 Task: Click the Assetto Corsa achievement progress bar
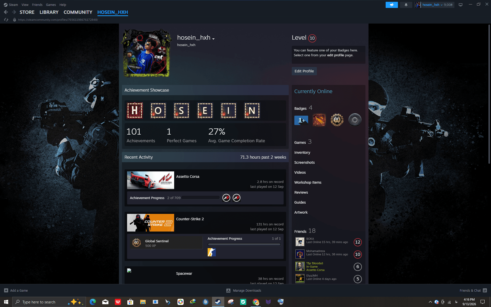(x=201, y=198)
